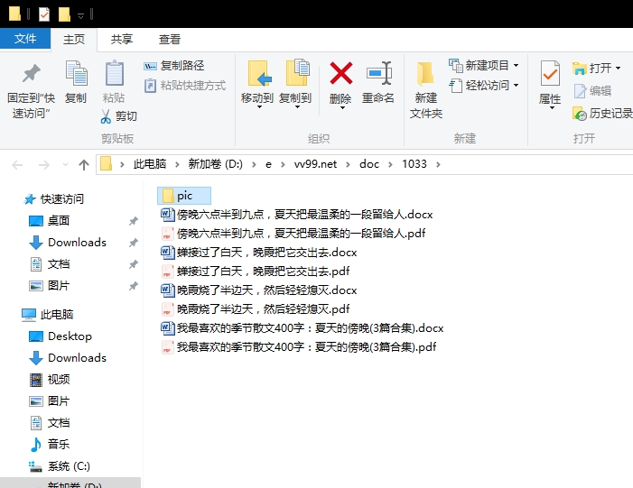Expand the chevron after 1033 breadcrumb

(x=439, y=164)
